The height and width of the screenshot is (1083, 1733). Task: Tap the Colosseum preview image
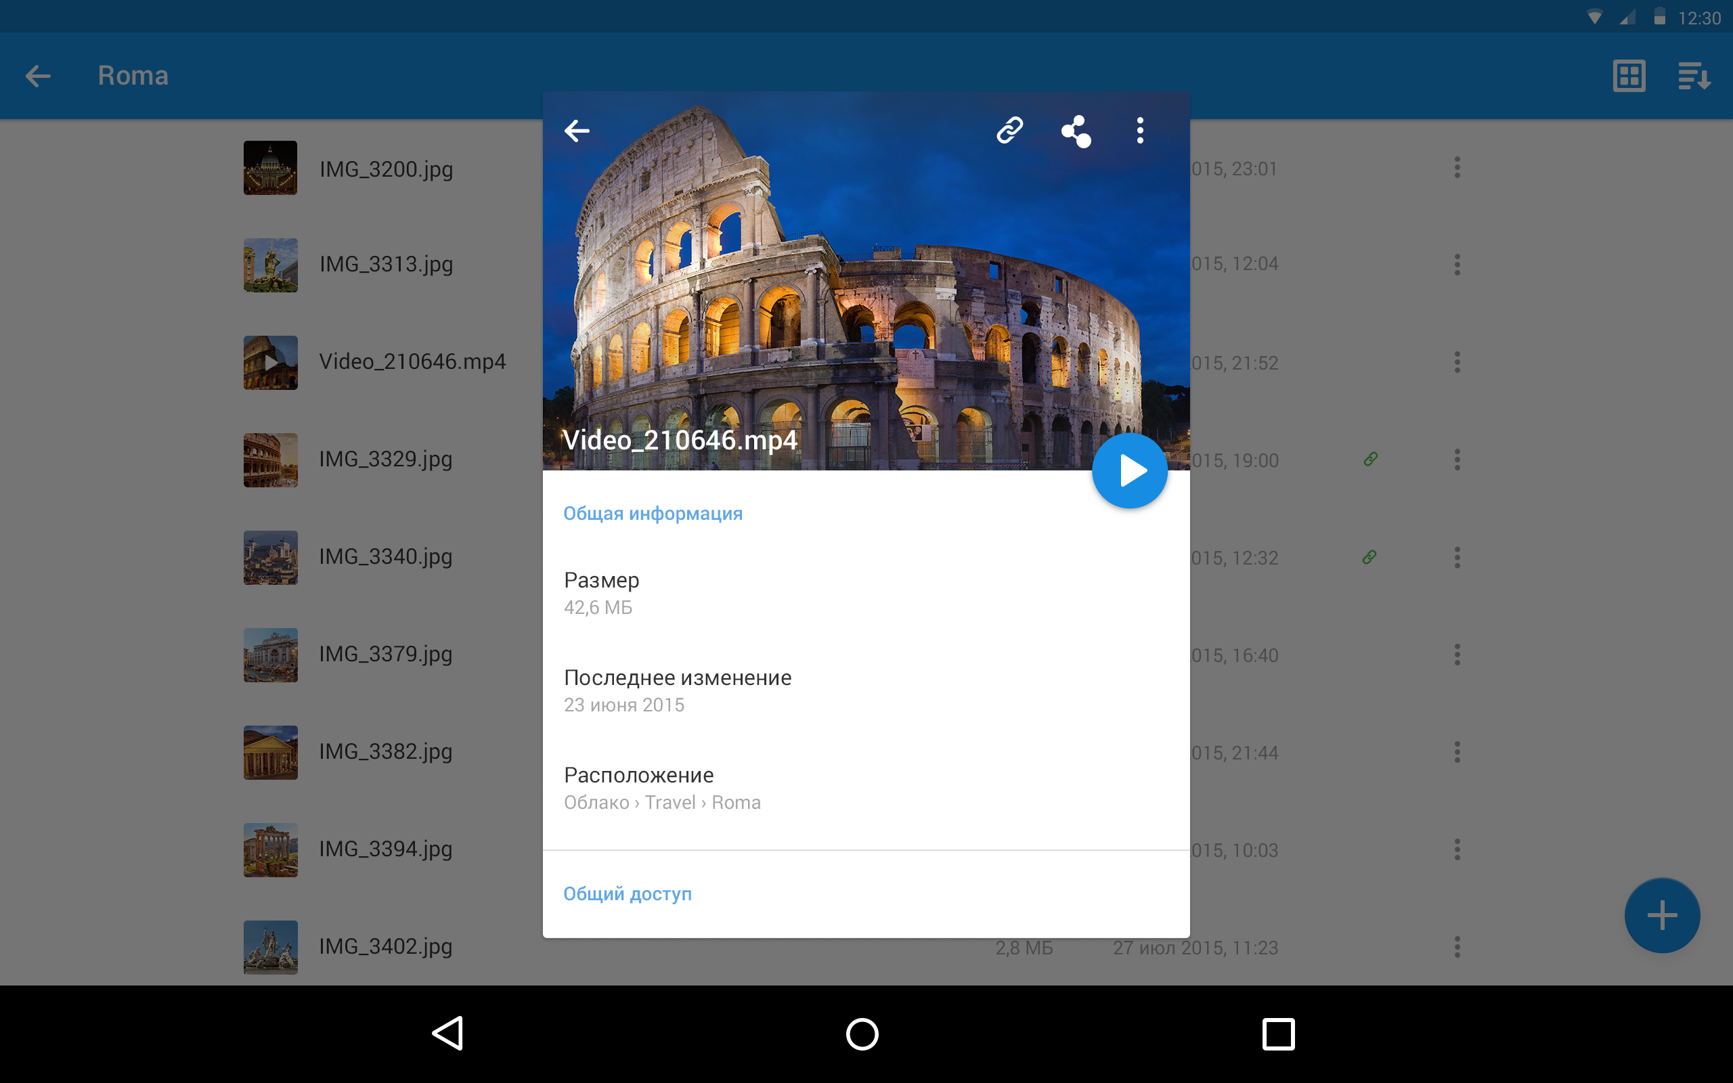[x=866, y=281]
